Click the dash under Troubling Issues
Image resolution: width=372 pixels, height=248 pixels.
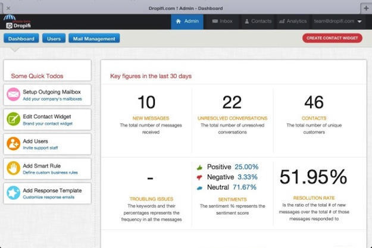tap(150, 178)
